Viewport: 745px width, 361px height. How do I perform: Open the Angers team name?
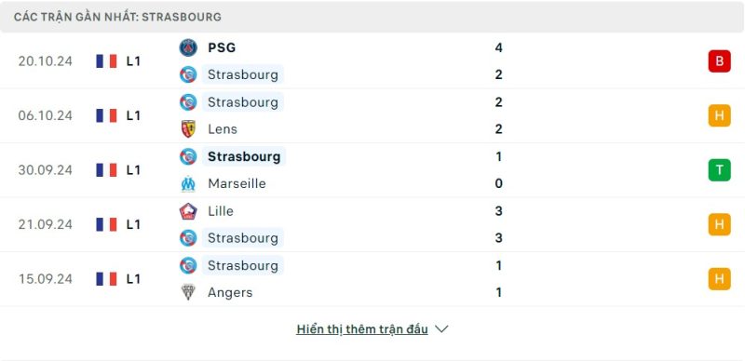tap(230, 292)
